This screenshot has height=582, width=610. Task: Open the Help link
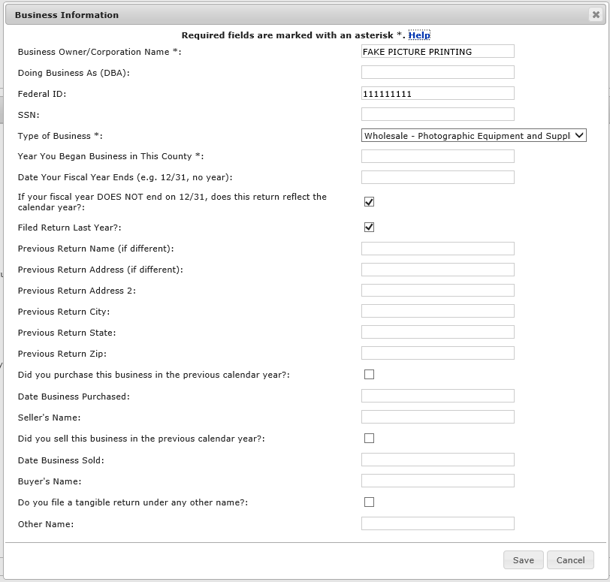tap(419, 35)
